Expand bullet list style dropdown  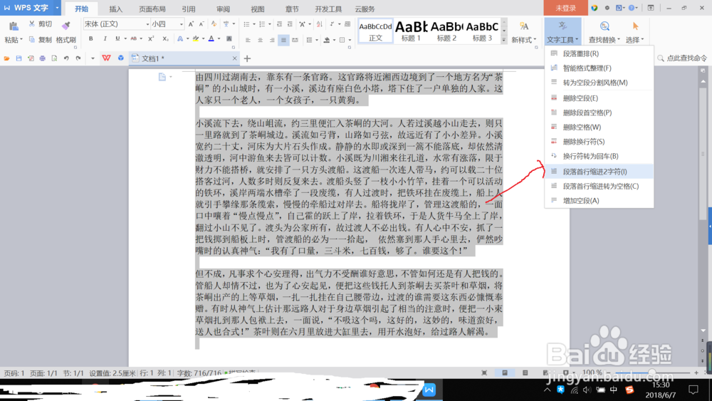(254, 24)
